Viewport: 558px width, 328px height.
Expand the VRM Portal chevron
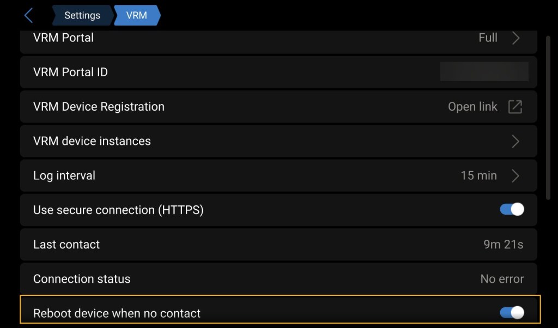point(515,38)
